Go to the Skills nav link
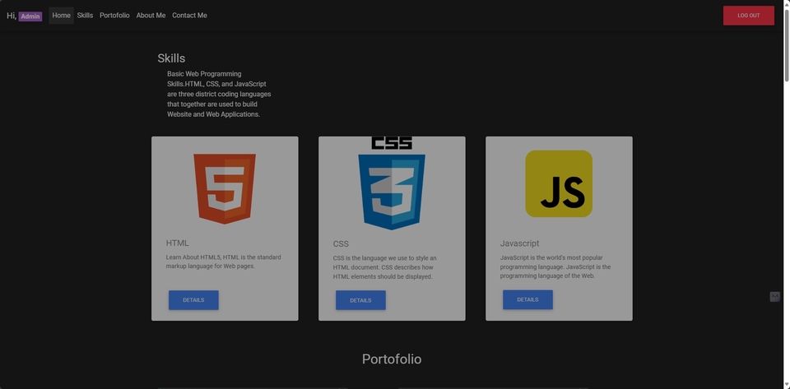This screenshot has width=790, height=389. tap(85, 16)
